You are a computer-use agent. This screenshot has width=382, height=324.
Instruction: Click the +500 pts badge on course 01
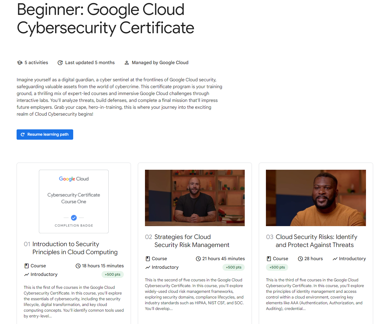[x=113, y=274]
